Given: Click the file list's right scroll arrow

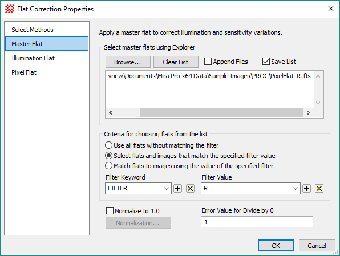Looking at the screenshot, I should point(309,112).
